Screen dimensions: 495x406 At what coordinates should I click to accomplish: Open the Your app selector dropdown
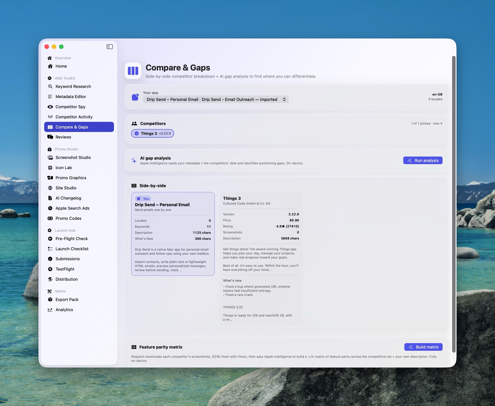216,100
